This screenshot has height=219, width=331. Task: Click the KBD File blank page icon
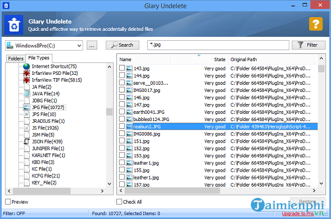[x=27, y=162]
